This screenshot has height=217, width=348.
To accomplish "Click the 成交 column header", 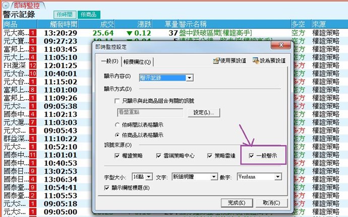I will tap(96, 24).
